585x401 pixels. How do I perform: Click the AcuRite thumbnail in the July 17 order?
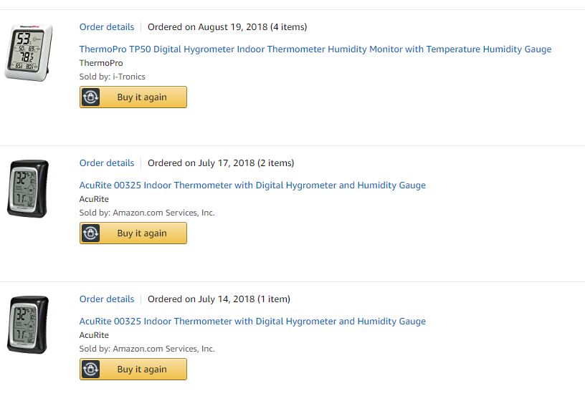(x=29, y=188)
